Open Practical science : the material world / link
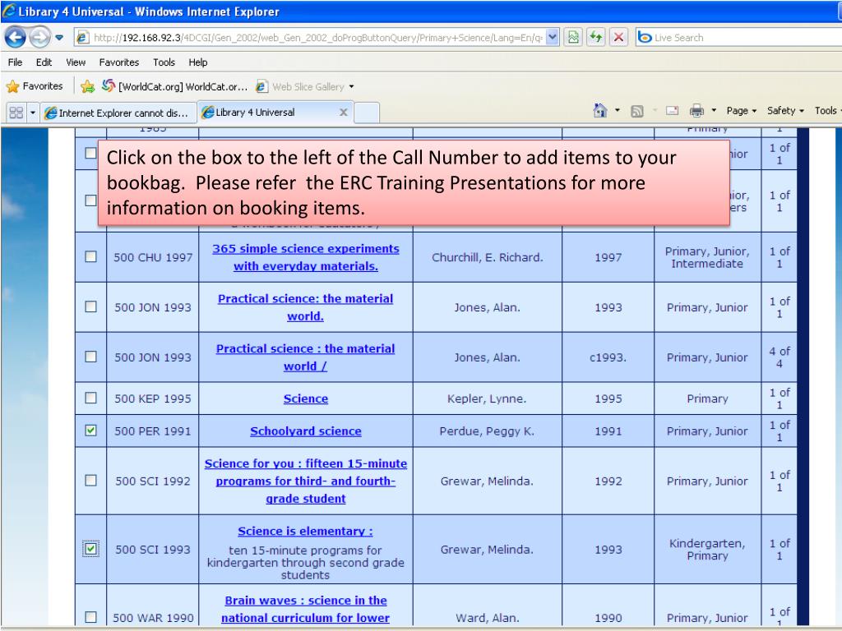 click(306, 357)
